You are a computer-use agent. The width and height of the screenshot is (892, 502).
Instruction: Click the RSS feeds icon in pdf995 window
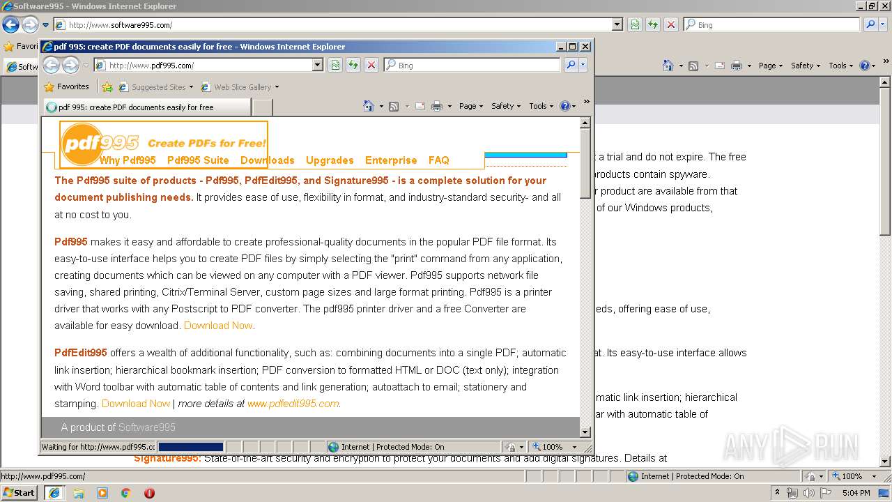pos(394,106)
